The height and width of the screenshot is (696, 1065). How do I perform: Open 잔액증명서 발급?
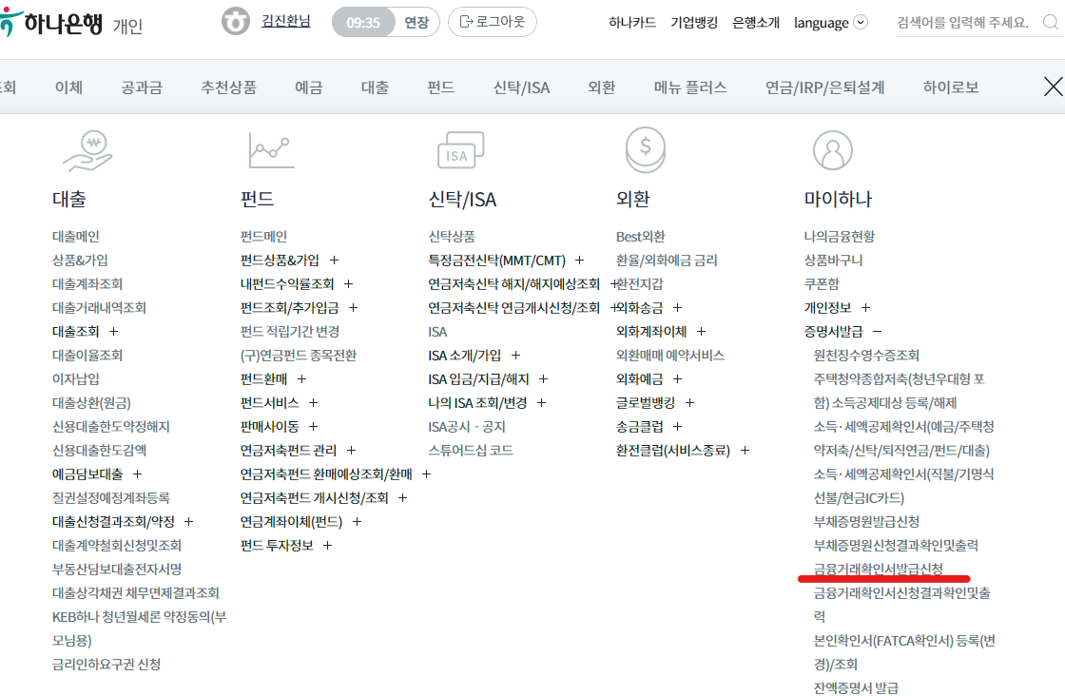coord(856,687)
